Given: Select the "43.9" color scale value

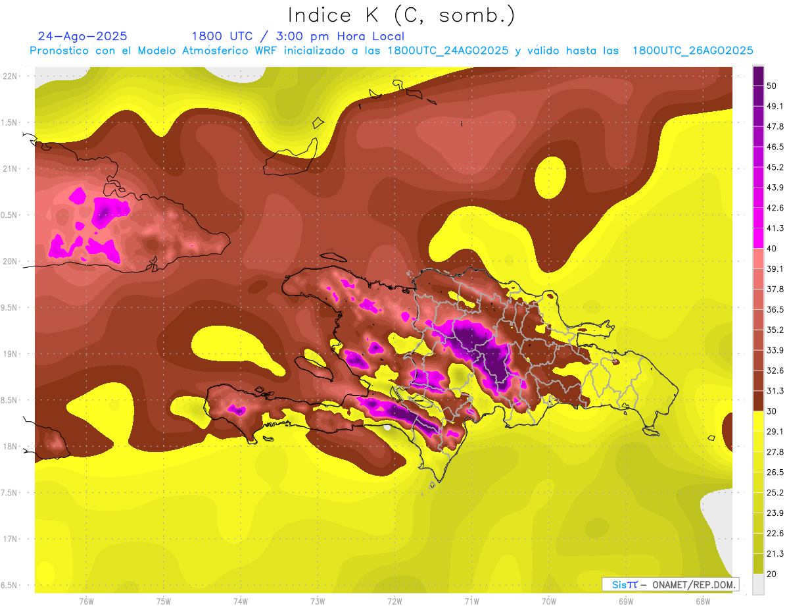Looking at the screenshot, I should 775,188.
